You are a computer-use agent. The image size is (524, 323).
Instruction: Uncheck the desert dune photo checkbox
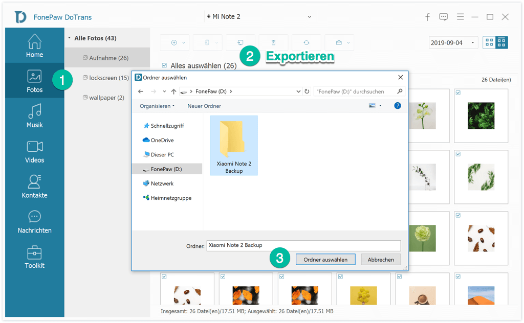click(x=458, y=276)
